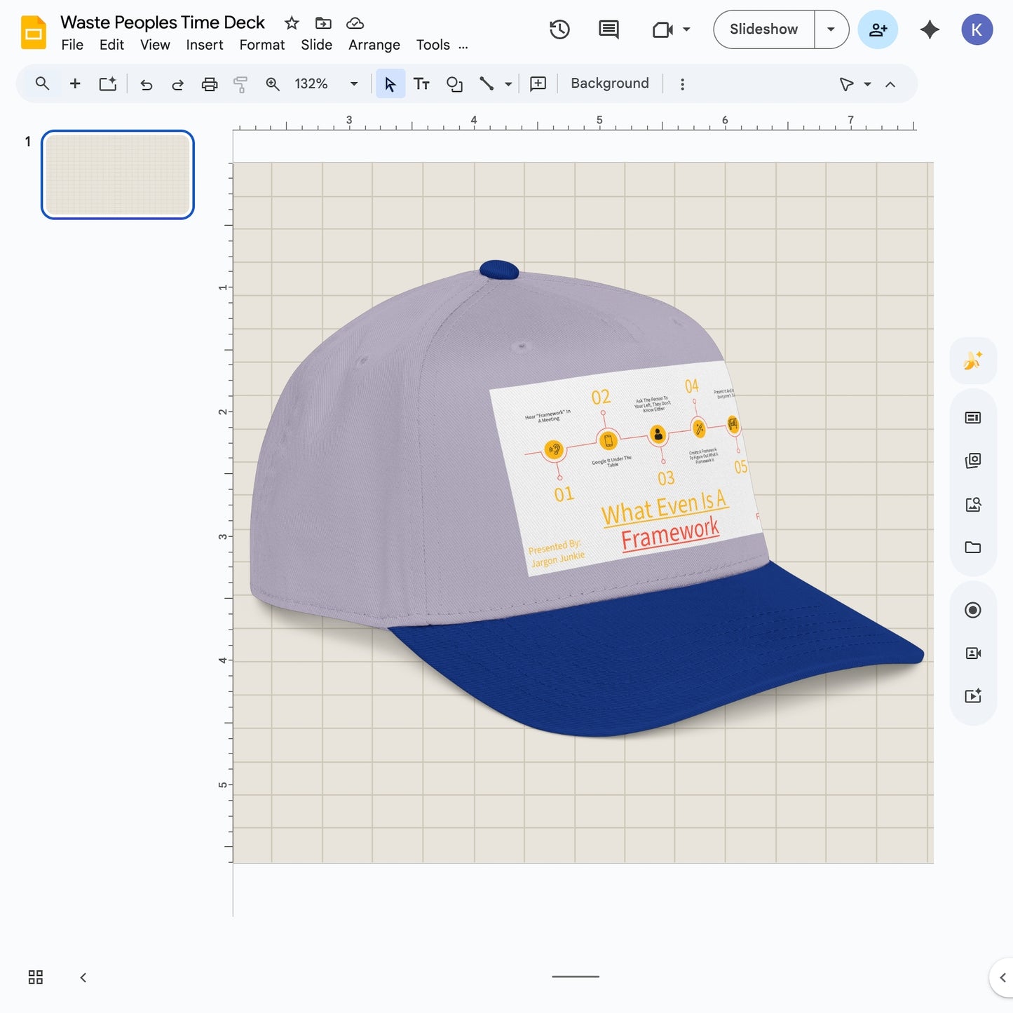Select the cursor selection tool

pos(390,83)
